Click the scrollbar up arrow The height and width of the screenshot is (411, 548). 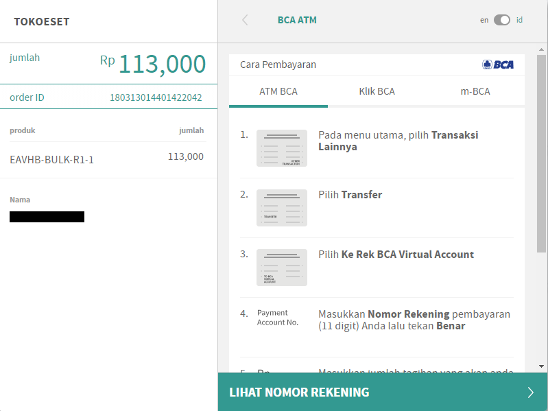point(541,49)
